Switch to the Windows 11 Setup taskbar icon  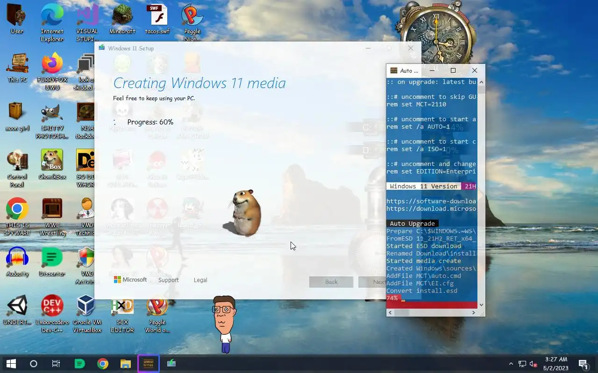171,364
